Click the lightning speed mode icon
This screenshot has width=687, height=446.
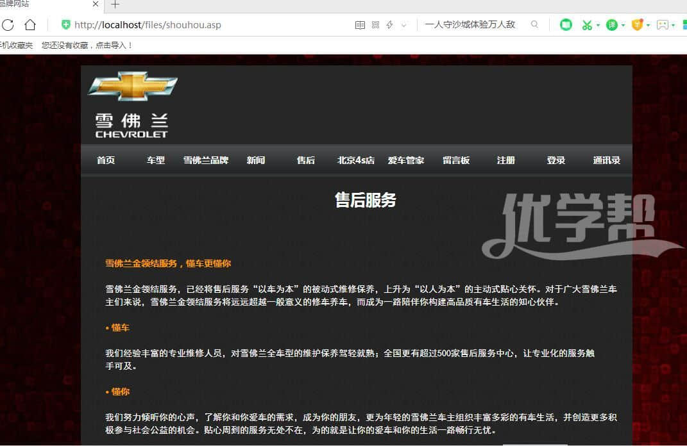(389, 25)
